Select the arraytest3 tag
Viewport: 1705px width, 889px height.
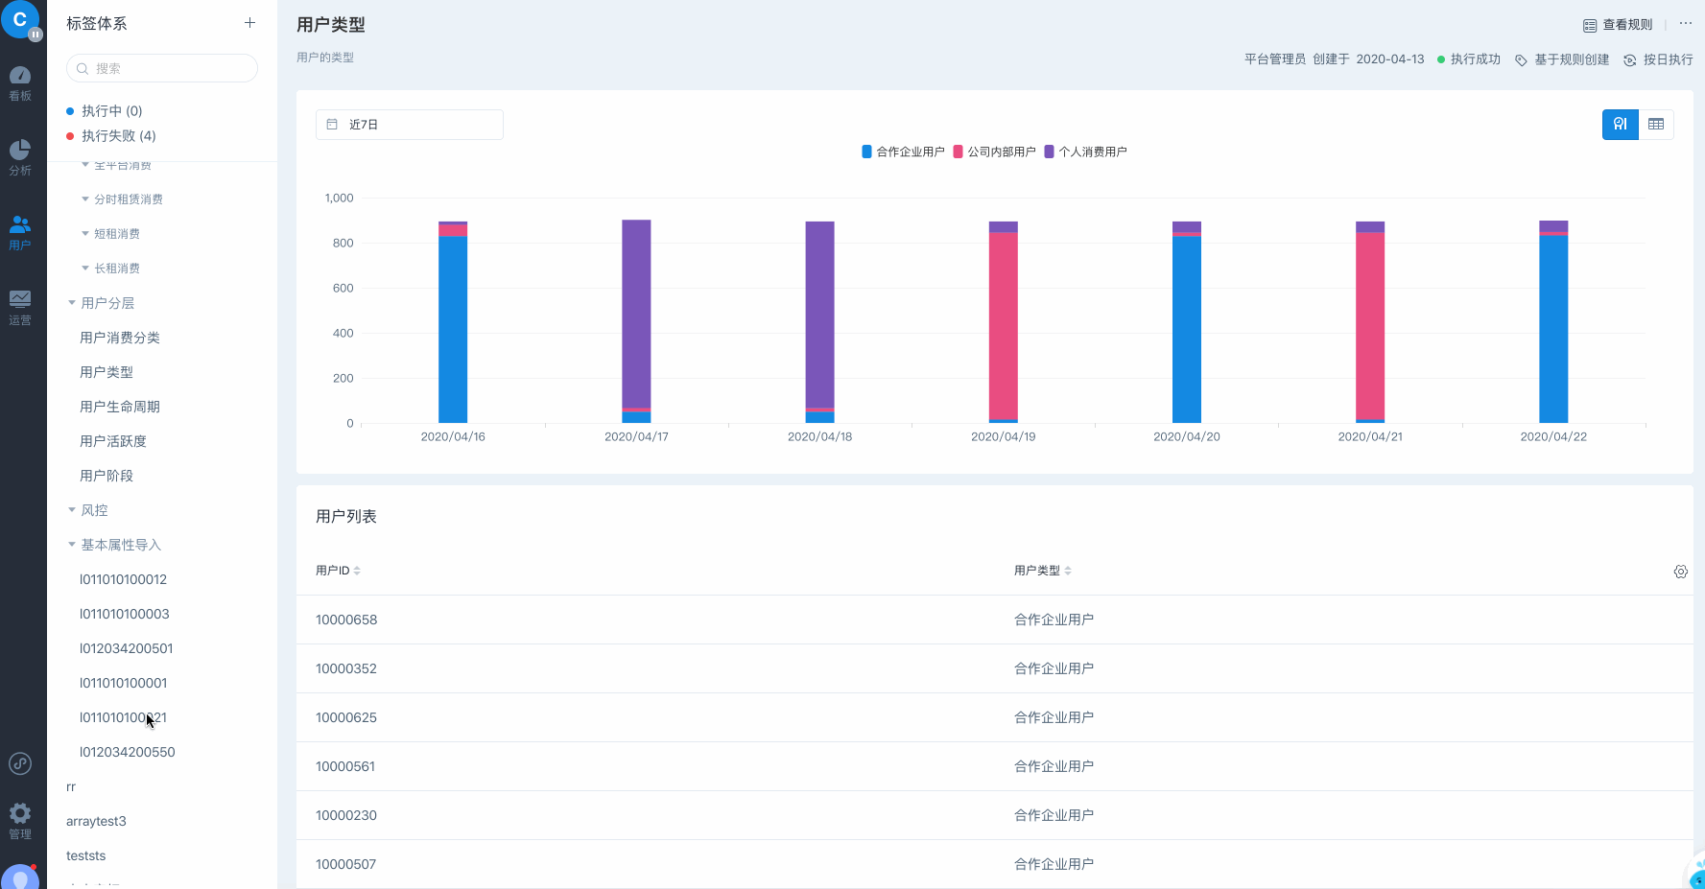tap(96, 821)
